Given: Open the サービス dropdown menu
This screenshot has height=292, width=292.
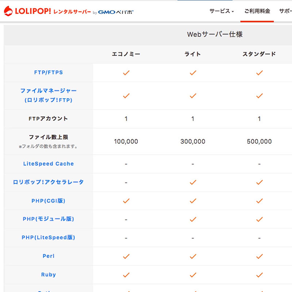Looking at the screenshot, I should pyautogui.click(x=222, y=11).
